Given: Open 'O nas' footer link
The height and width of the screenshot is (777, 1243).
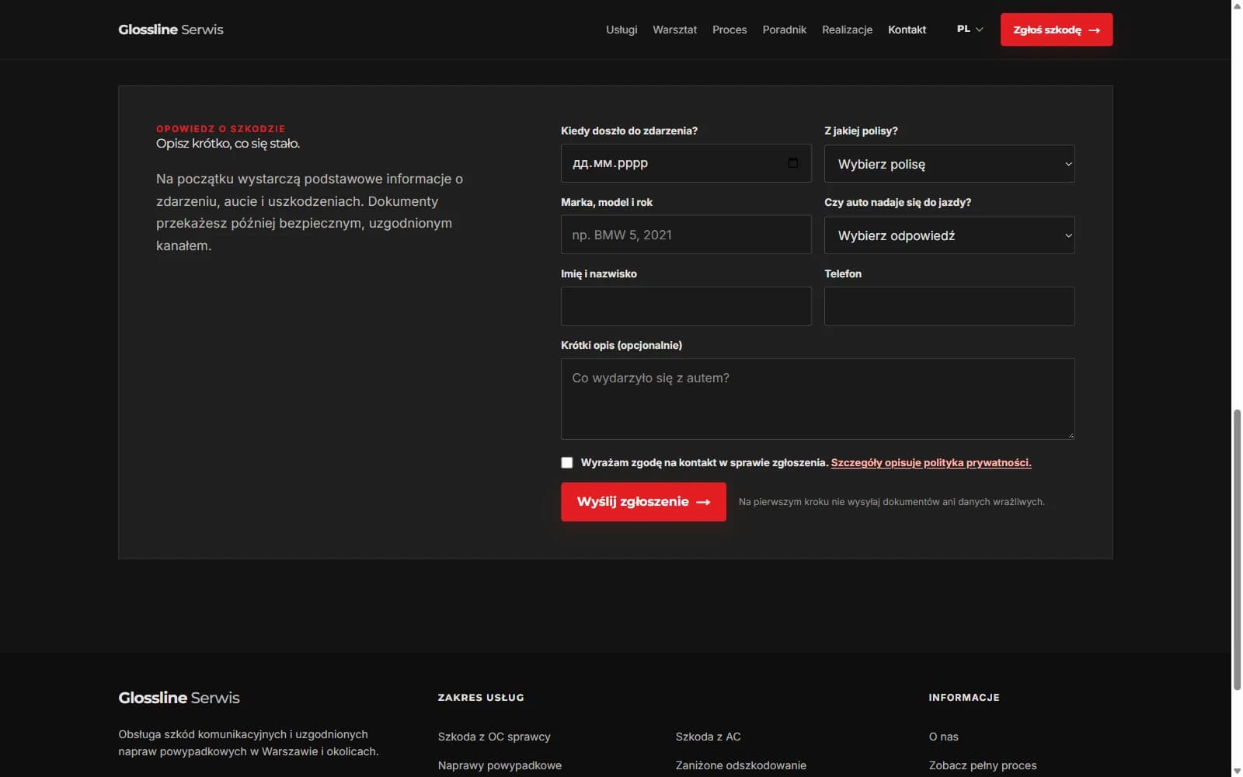Looking at the screenshot, I should click(x=944, y=737).
